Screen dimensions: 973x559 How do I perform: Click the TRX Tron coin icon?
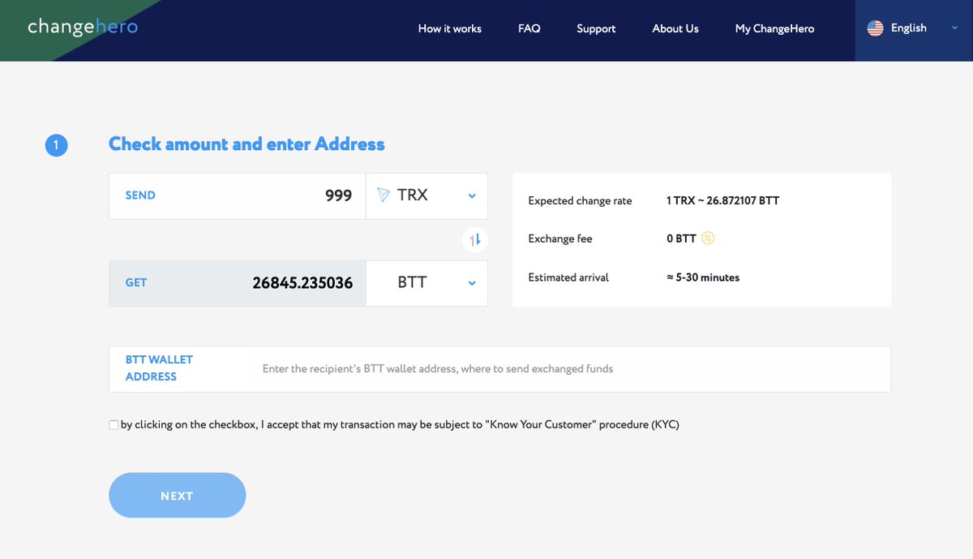(x=384, y=196)
